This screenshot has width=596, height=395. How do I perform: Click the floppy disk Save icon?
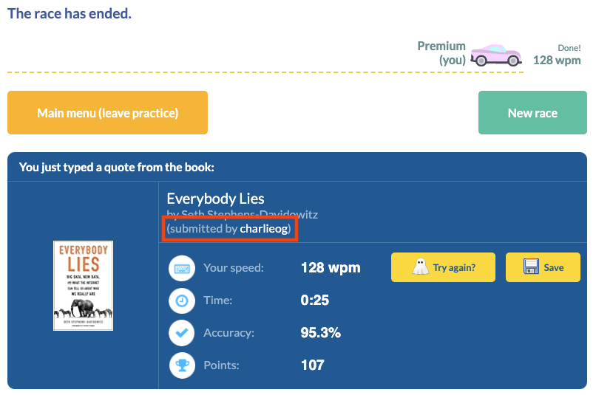(530, 267)
